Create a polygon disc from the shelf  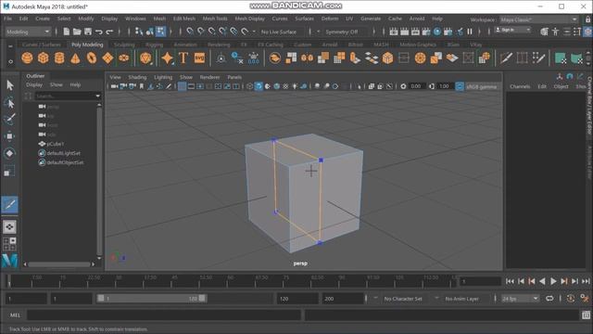coord(123,58)
